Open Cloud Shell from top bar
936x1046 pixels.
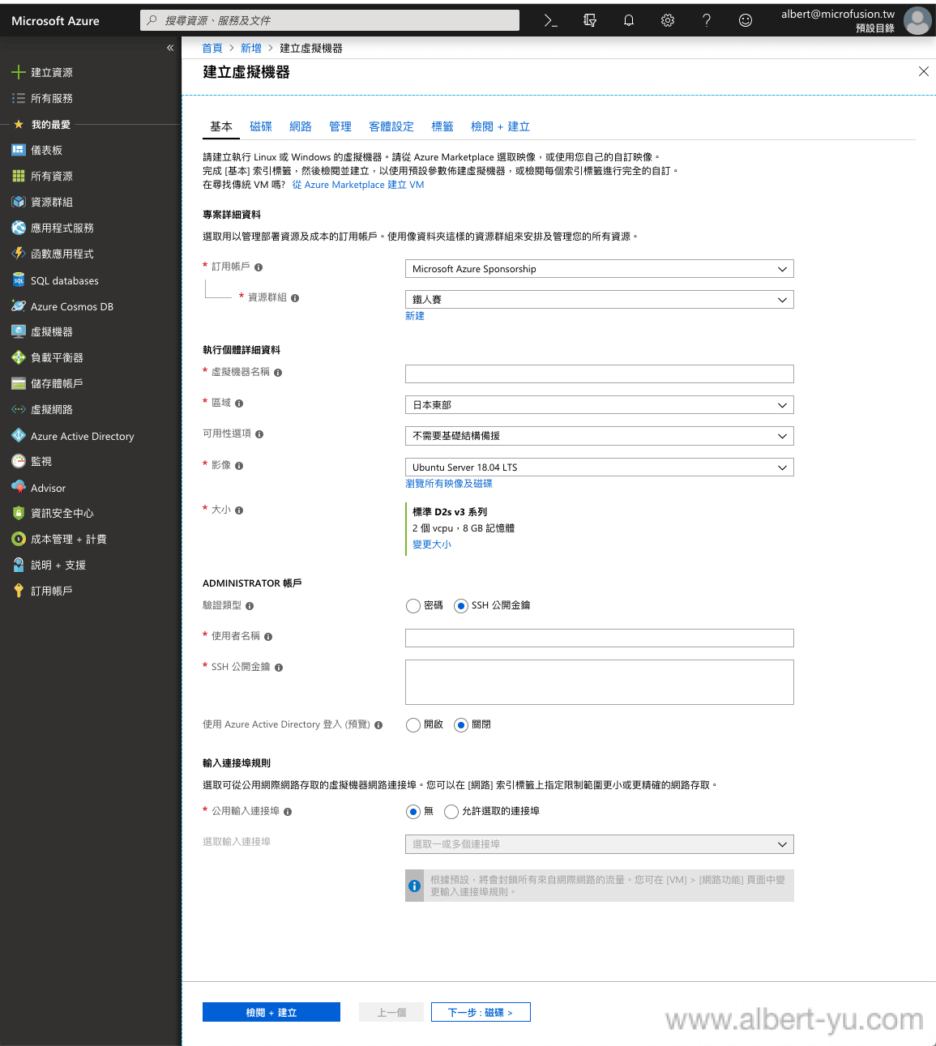pos(551,20)
